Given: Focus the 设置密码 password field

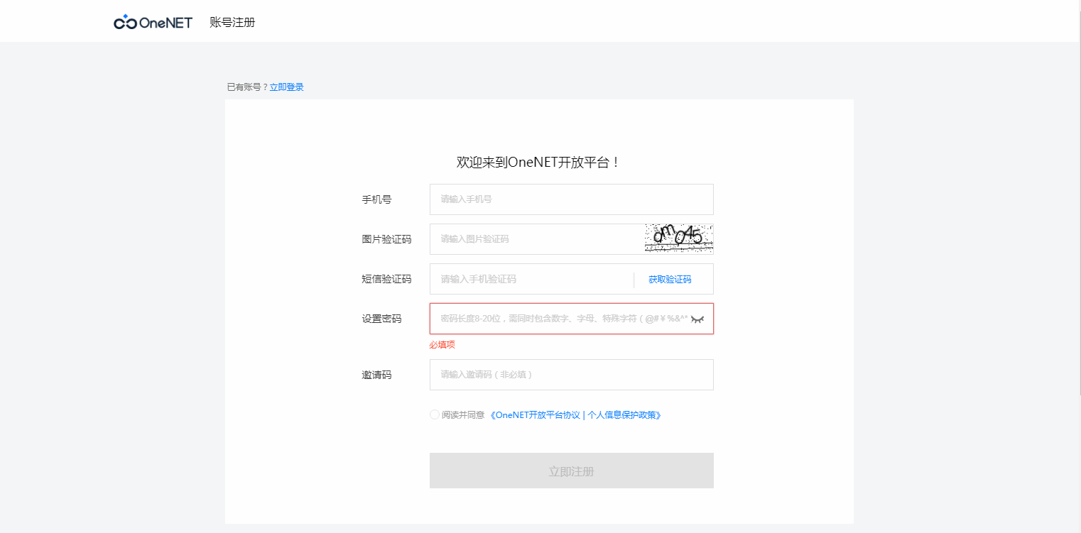Looking at the screenshot, I should (572, 319).
